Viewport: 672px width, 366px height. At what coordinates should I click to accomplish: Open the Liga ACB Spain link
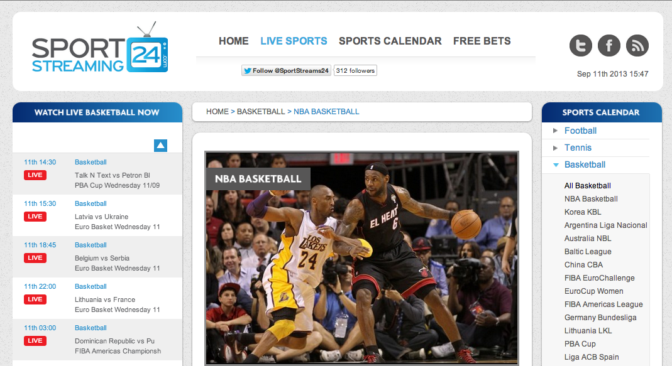[592, 357]
